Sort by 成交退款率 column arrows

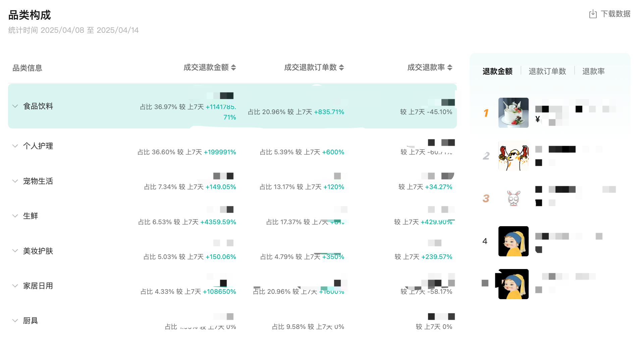tap(450, 68)
